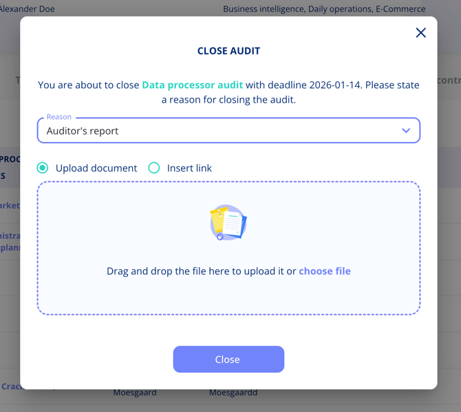
Task: Dismiss the Close Audit dialog with the X icon
Action: pyautogui.click(x=421, y=32)
